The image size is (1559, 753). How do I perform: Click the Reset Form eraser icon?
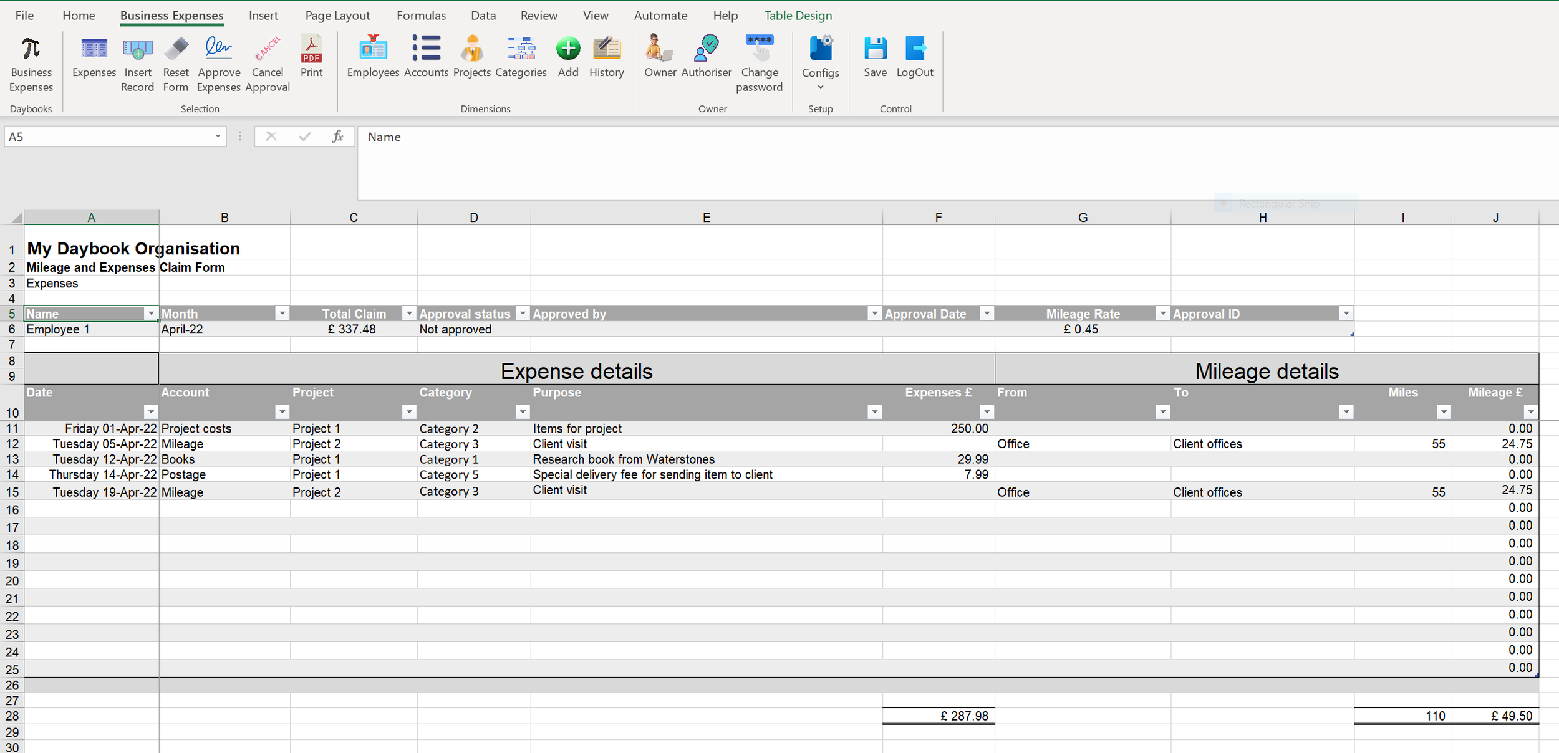[x=176, y=49]
